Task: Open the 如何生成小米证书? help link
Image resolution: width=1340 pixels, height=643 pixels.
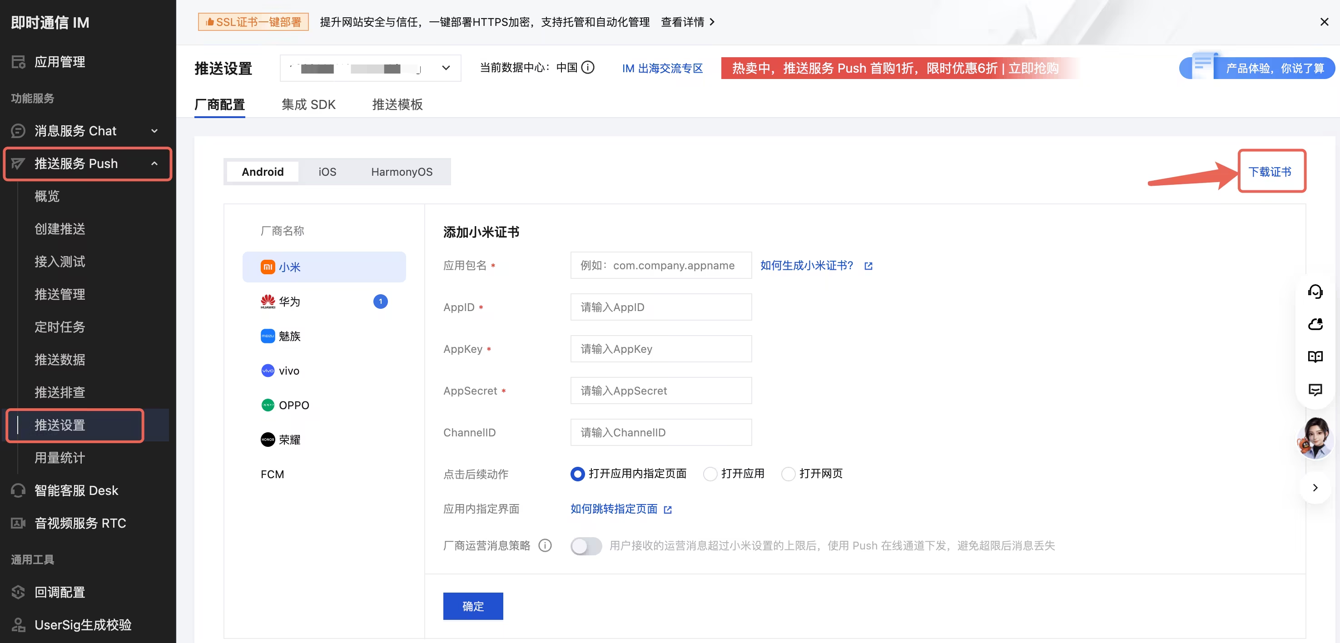Action: (x=807, y=266)
